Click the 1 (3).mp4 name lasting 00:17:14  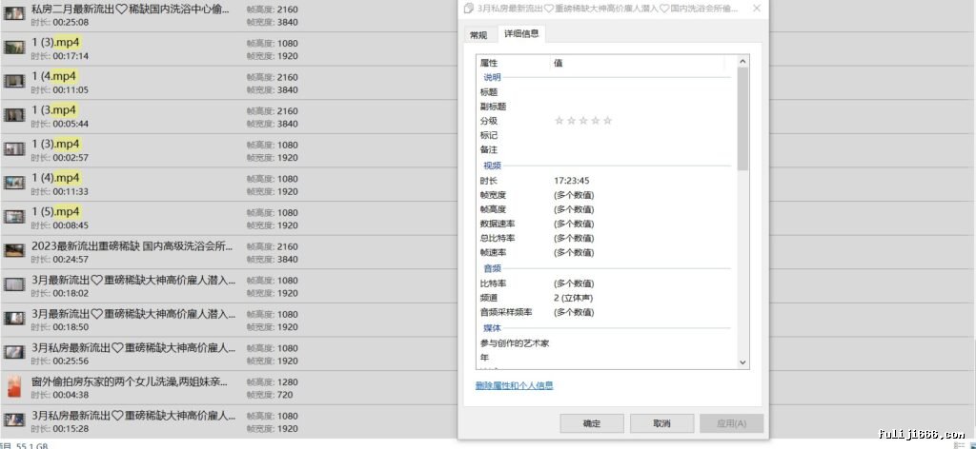[56, 42]
